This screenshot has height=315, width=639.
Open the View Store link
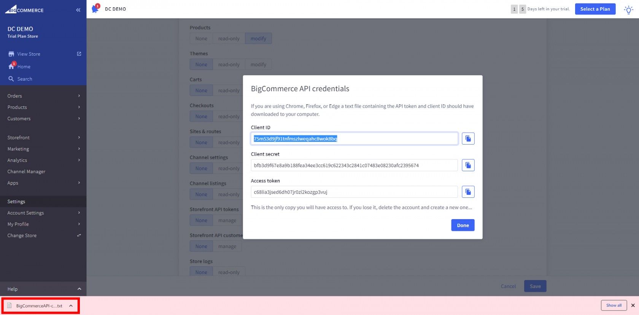click(29, 54)
